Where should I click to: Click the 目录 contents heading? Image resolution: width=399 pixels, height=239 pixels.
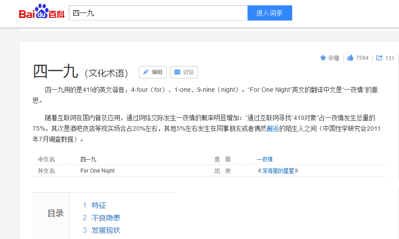click(x=55, y=213)
